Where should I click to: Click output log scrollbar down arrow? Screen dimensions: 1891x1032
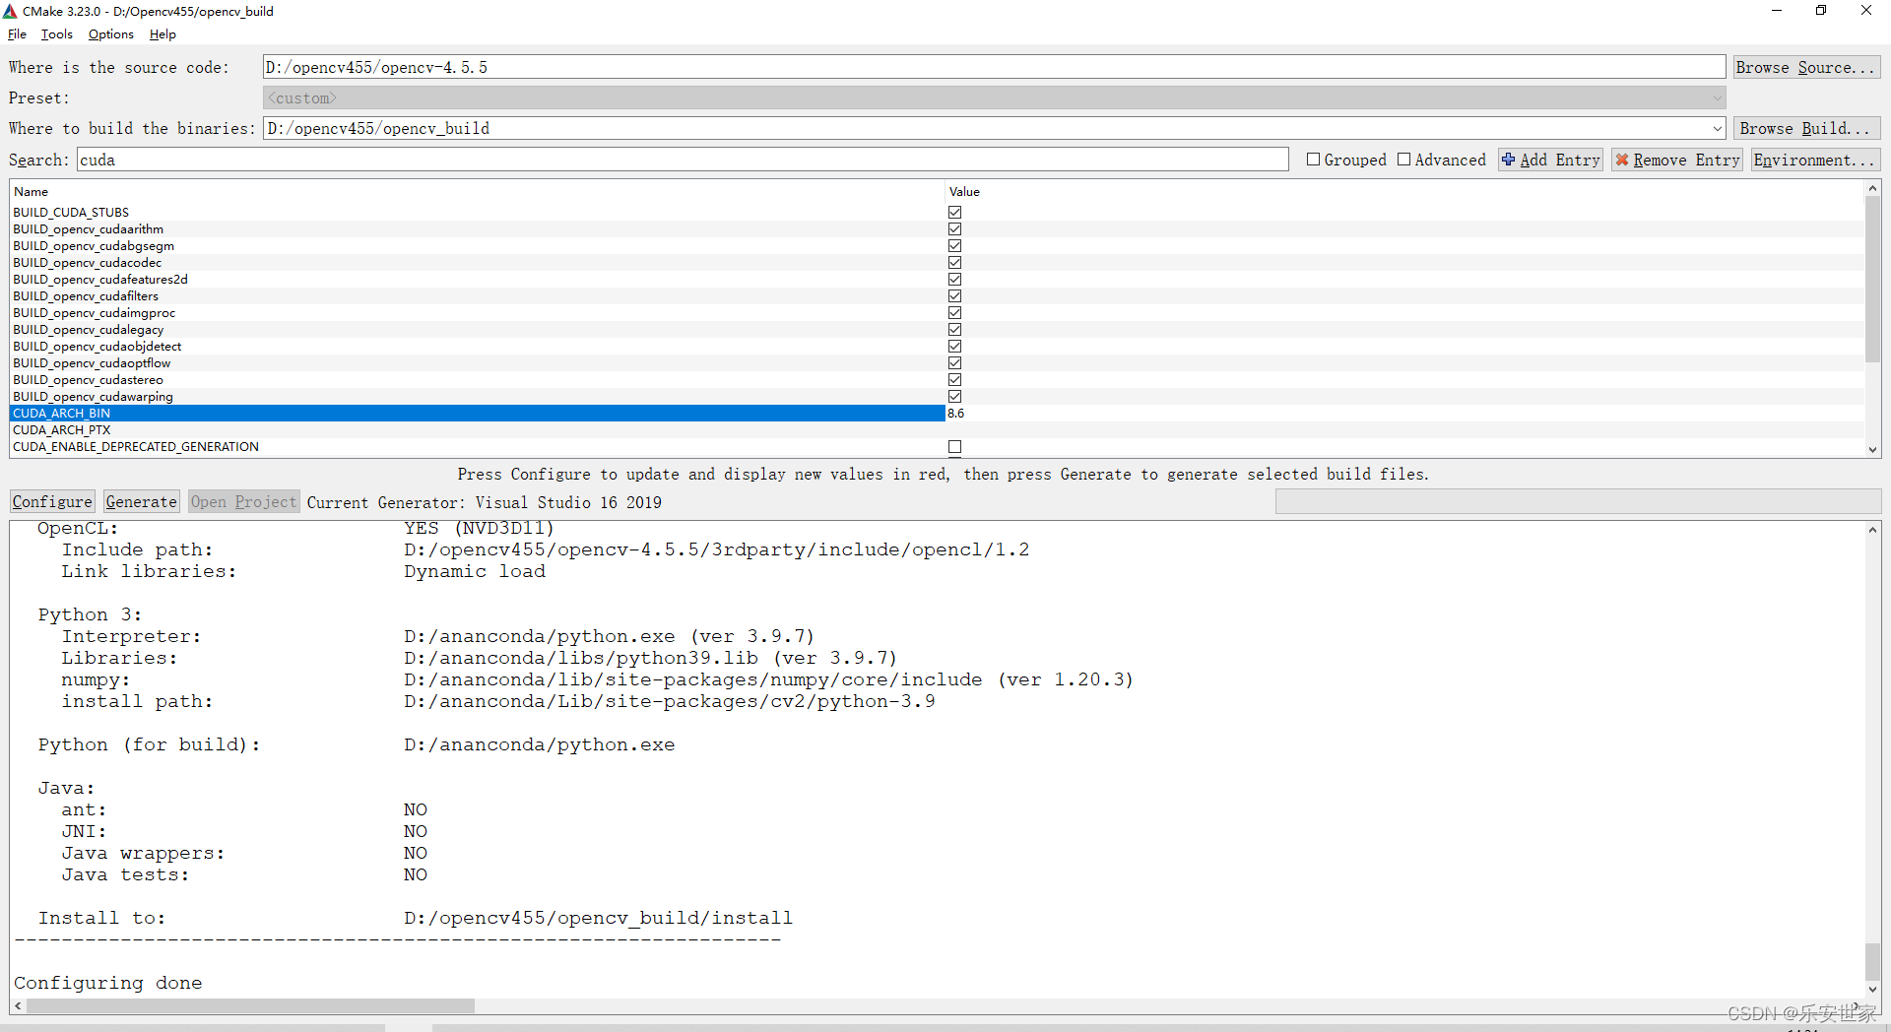click(x=1872, y=990)
